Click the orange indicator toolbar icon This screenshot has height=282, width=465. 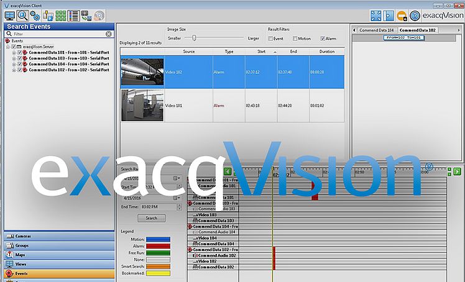[402, 16]
